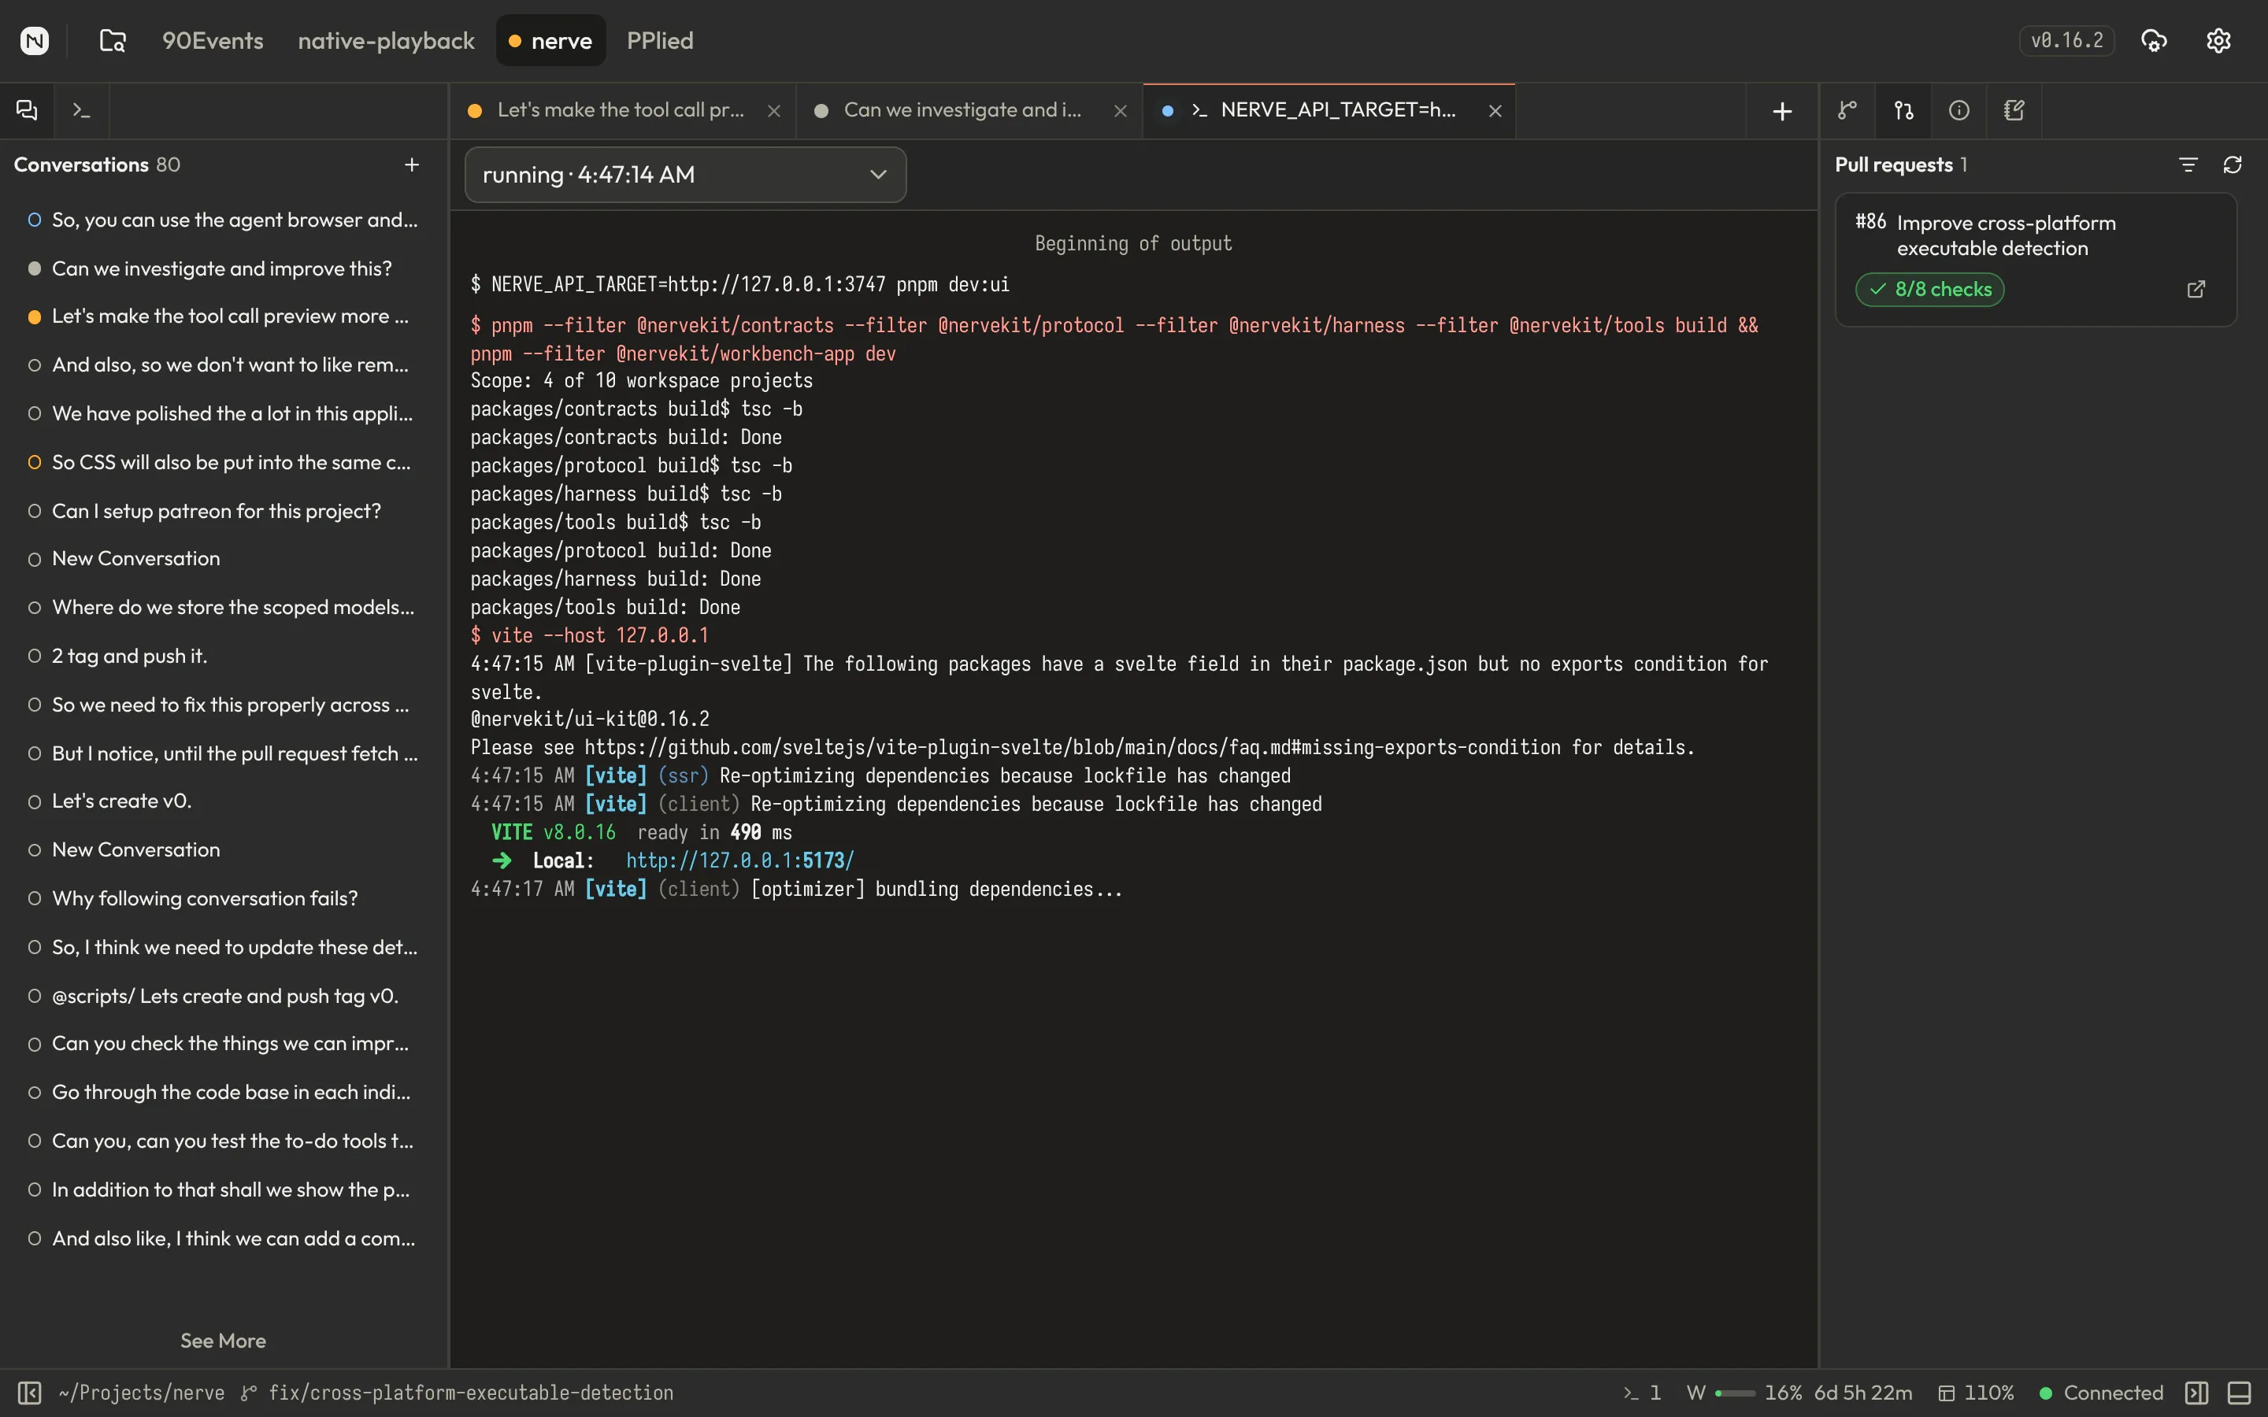The width and height of the screenshot is (2268, 1417).
Task: Close the 'Can we investigate' tab
Action: tap(1120, 110)
